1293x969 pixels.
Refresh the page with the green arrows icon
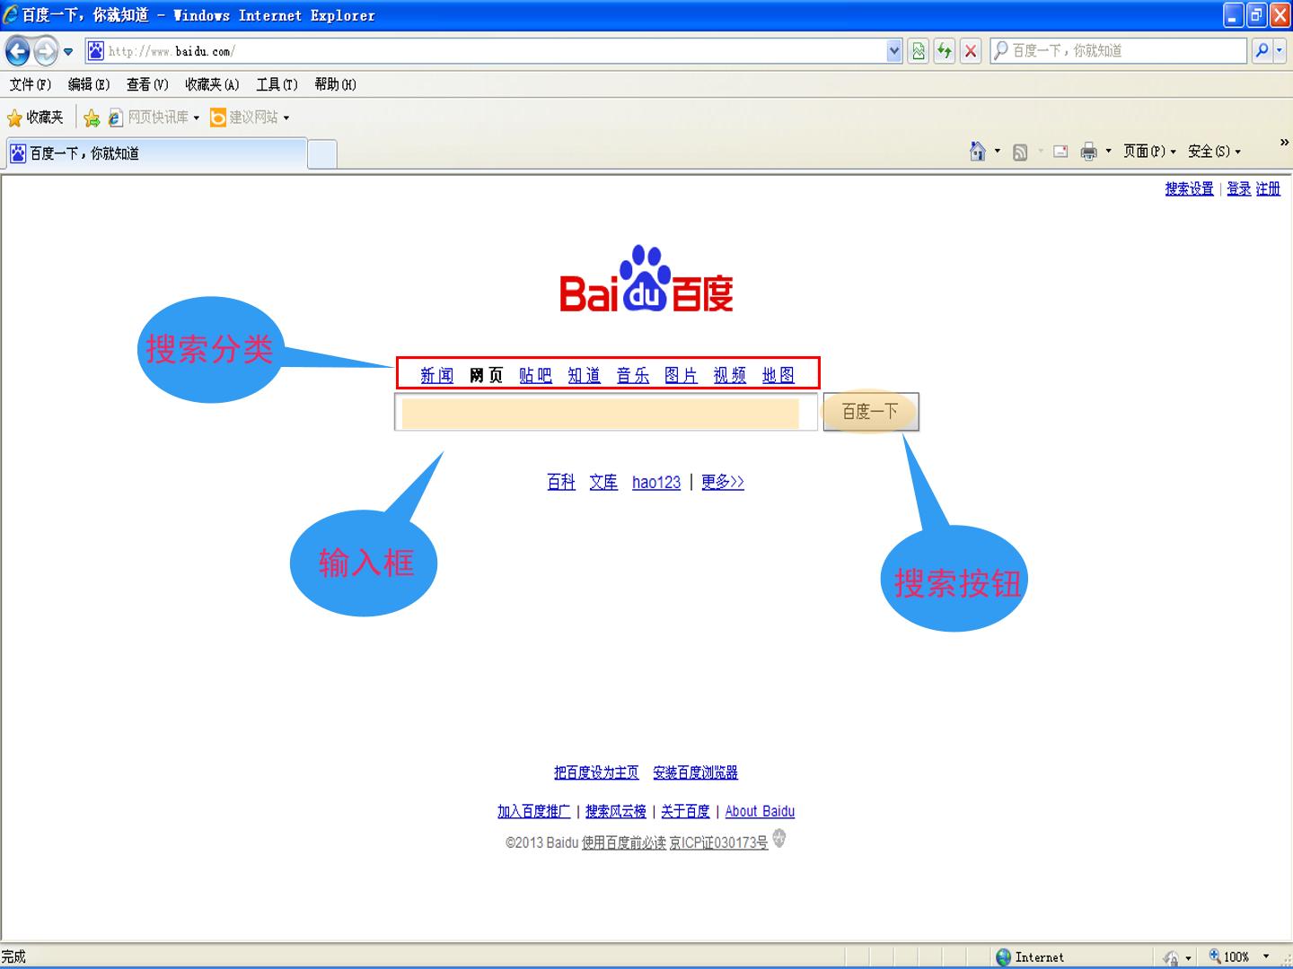tap(944, 51)
